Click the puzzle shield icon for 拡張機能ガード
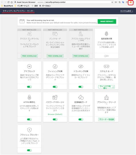 point(81,97)
